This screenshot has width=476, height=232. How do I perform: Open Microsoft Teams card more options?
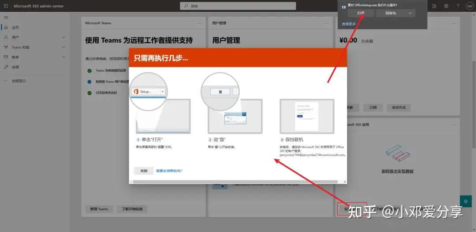point(200,23)
